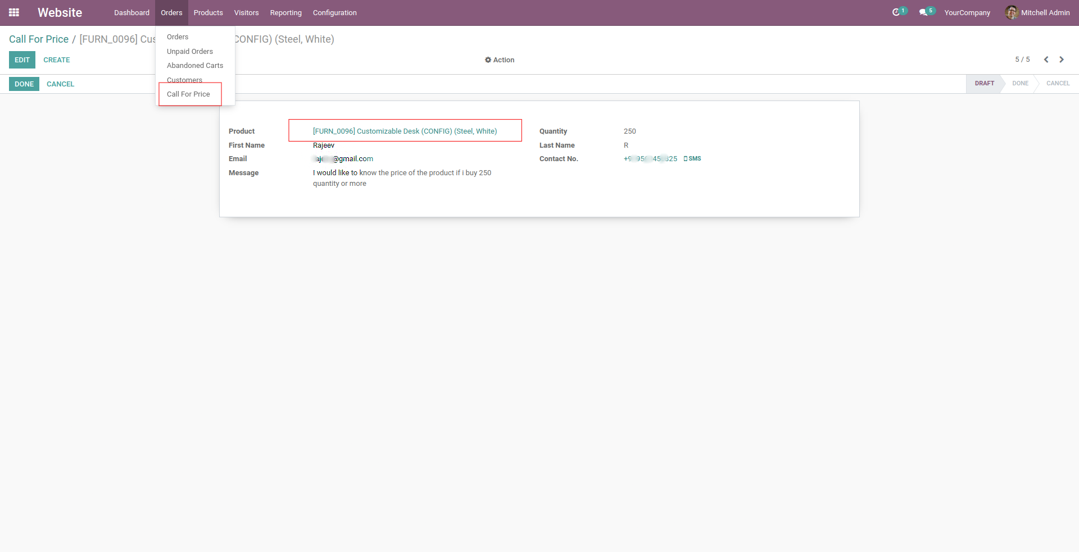This screenshot has height=552, width=1079.
Task: Open the Configuration menu
Action: (x=334, y=12)
